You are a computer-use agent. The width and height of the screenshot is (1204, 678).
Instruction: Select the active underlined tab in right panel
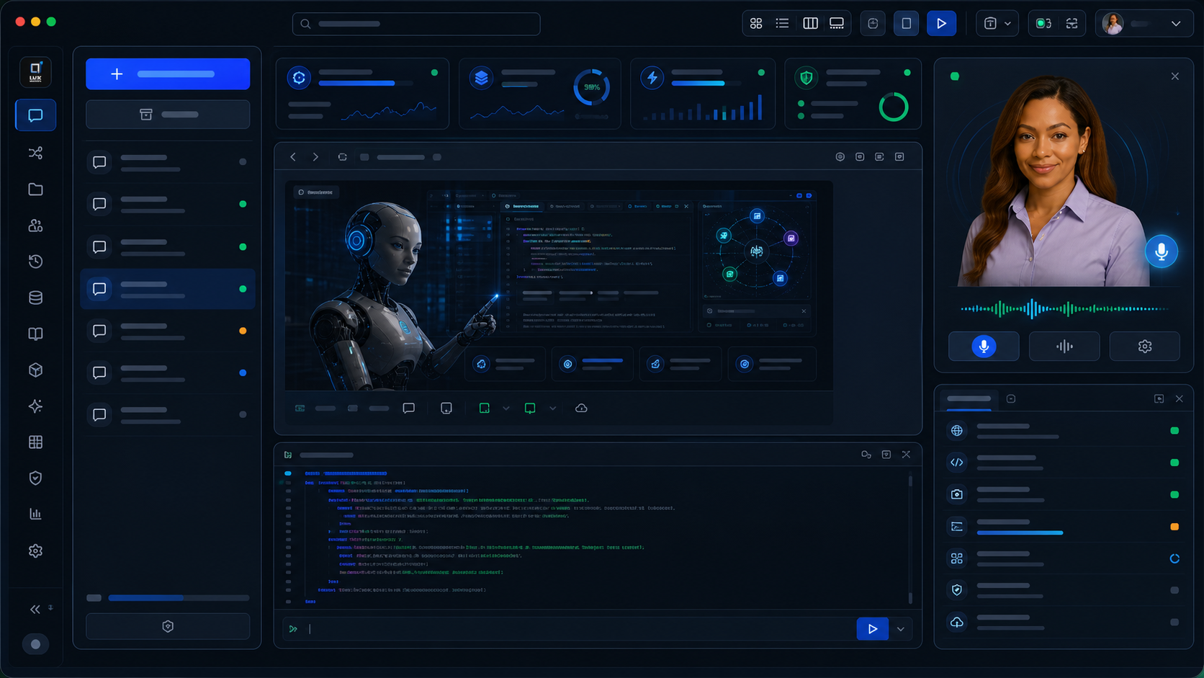(969, 399)
